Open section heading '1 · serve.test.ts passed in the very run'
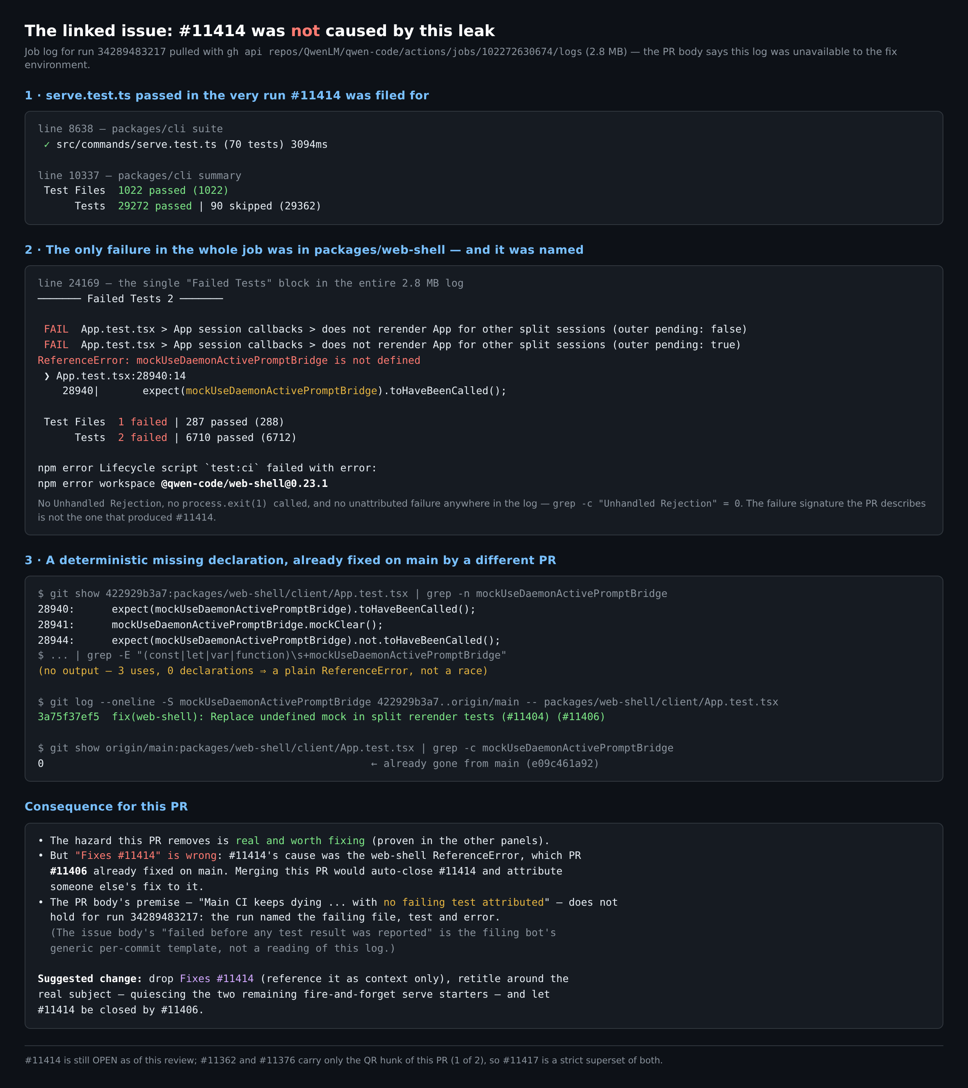Viewport: 968px width, 1088px height. pos(226,95)
